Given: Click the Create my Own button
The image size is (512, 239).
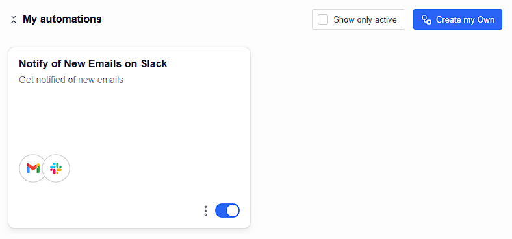Looking at the screenshot, I should pyautogui.click(x=457, y=19).
